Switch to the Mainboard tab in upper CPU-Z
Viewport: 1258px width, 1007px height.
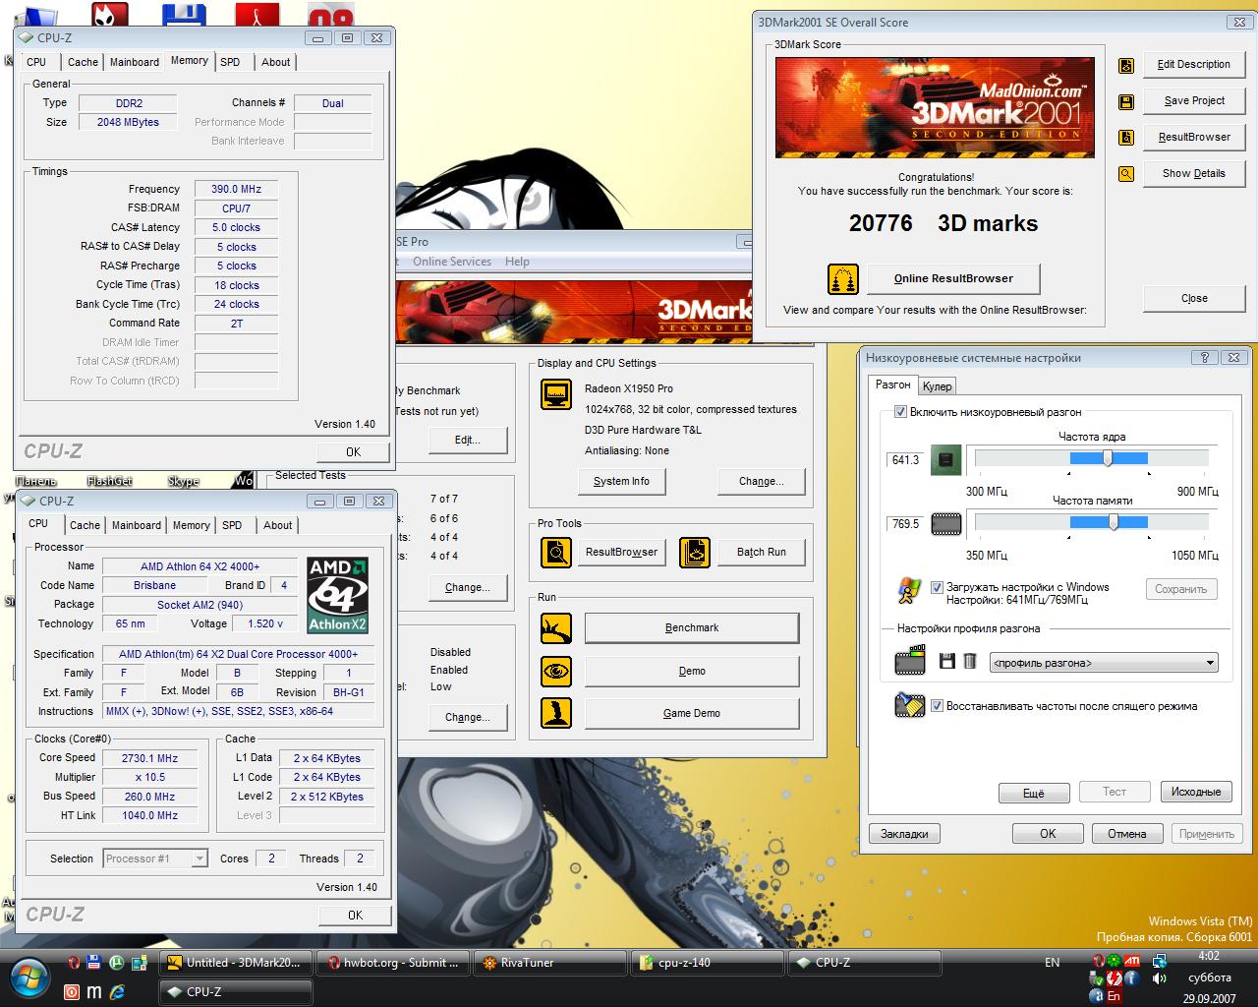tap(135, 62)
